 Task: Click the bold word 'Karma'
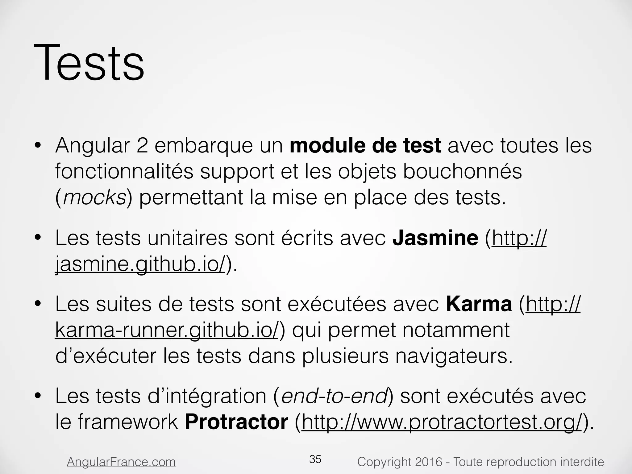[479, 304]
